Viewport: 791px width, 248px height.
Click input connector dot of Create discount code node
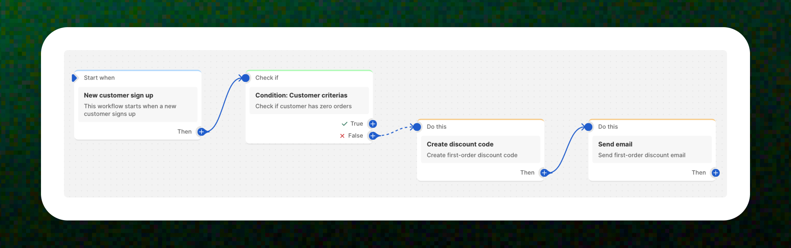pos(417,127)
